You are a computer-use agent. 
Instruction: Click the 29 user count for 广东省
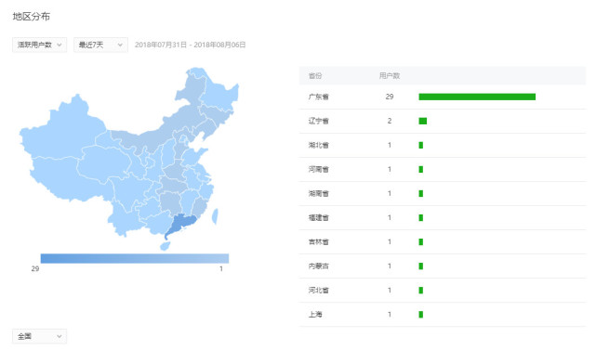point(390,97)
